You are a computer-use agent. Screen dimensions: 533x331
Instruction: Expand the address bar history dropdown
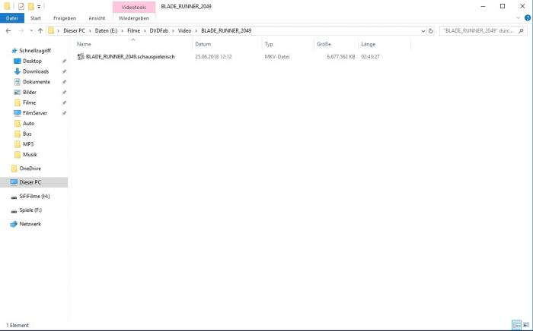pyautogui.click(x=423, y=31)
